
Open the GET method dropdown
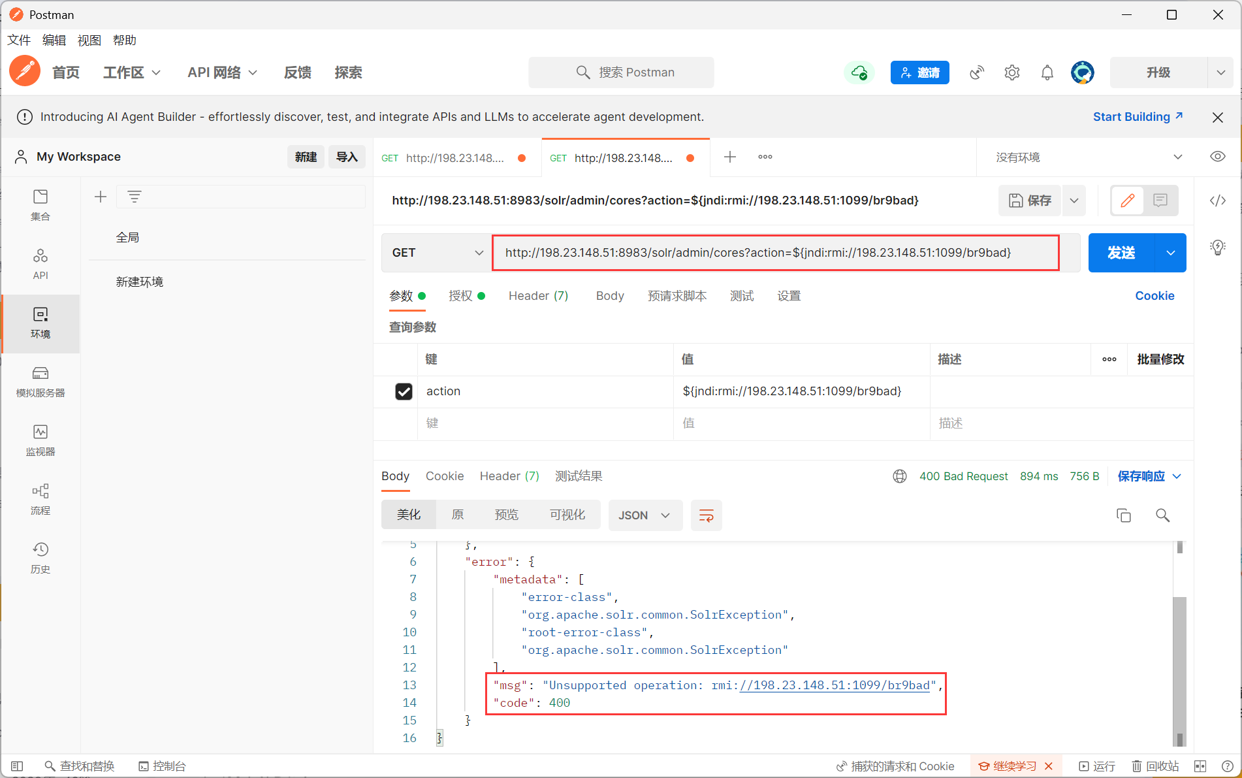[437, 253]
